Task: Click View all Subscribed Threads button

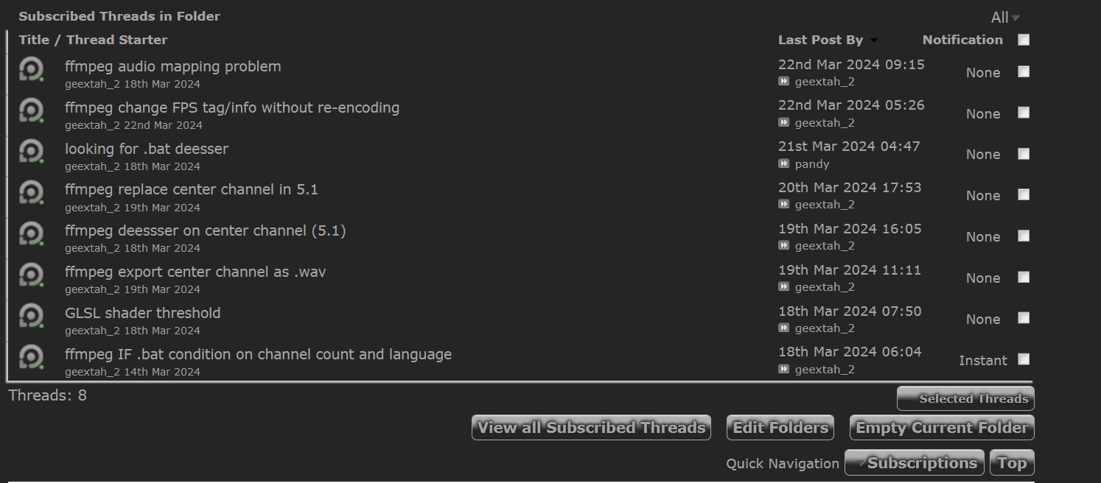Action: (591, 428)
